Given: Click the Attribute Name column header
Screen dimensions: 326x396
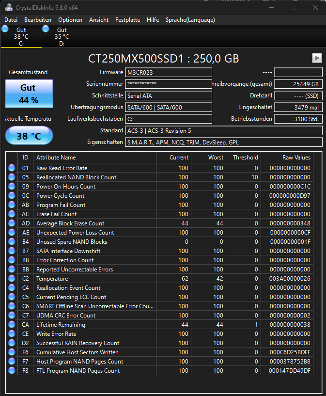Looking at the screenshot, I should 94,158.
